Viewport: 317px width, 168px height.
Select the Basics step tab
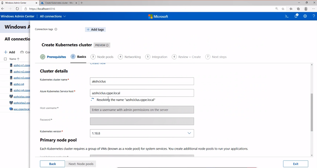(78, 57)
